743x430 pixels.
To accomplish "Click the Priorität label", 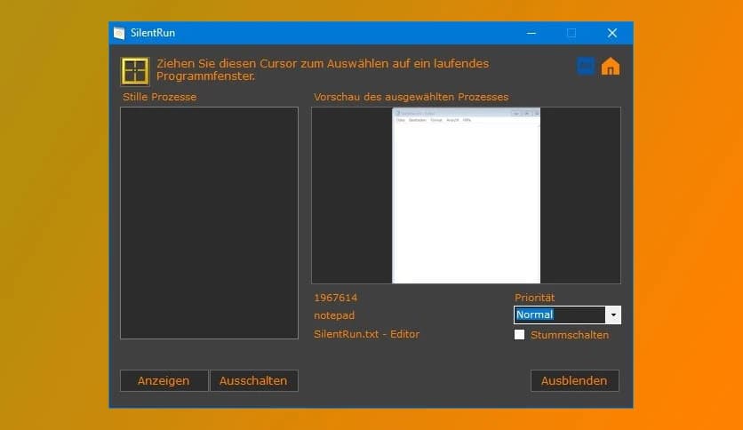I will click(534, 298).
